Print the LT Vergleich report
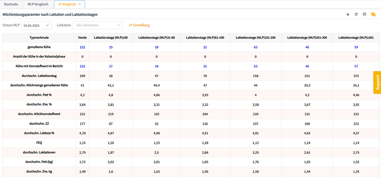This screenshot has height=179, width=381. coord(364,14)
